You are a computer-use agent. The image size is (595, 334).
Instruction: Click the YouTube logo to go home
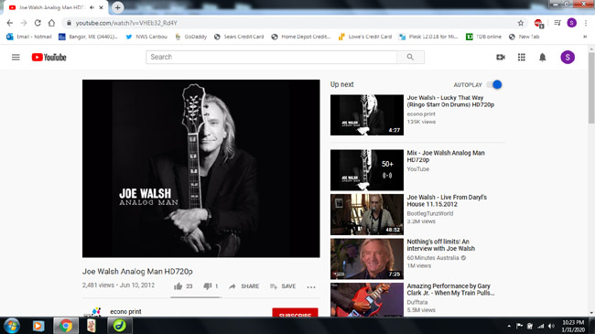pos(49,58)
